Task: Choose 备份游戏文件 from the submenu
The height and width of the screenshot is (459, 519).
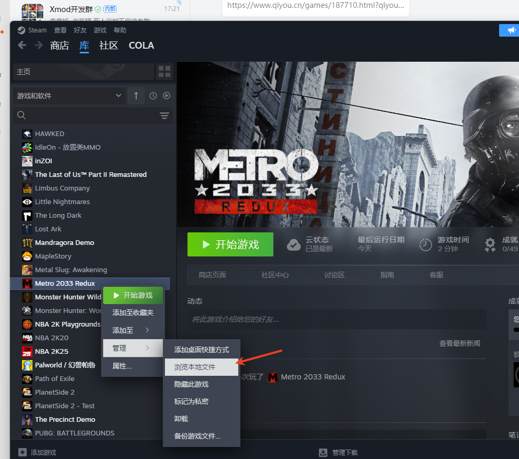Action: tap(201, 436)
